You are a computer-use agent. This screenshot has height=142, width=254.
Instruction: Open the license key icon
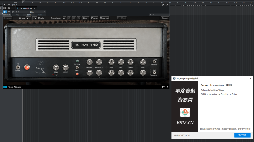[x=163, y=87]
